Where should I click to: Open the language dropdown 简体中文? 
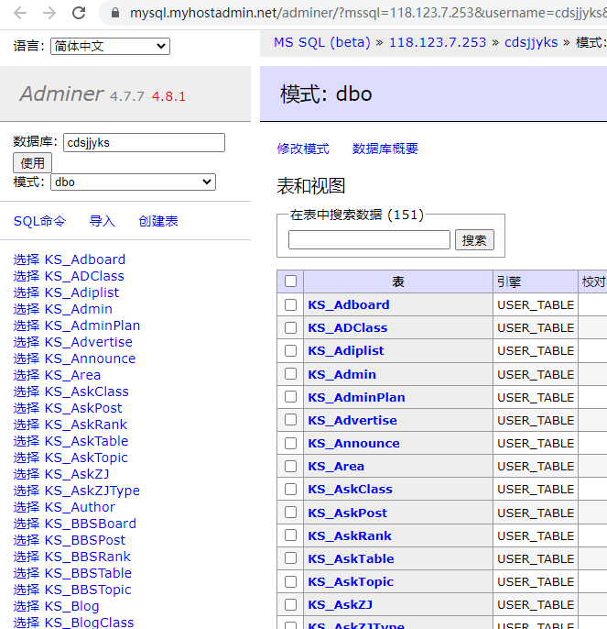point(110,47)
